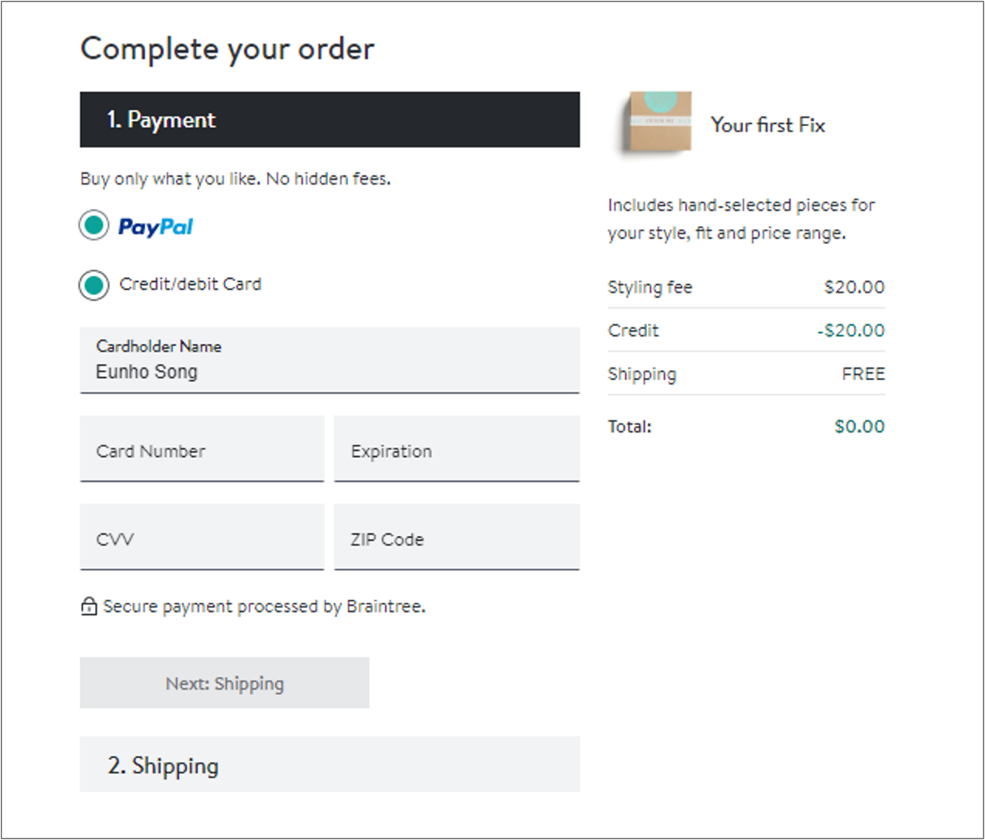Select the PayPal radio button
Viewport: 985px width, 840px height.
click(x=94, y=225)
